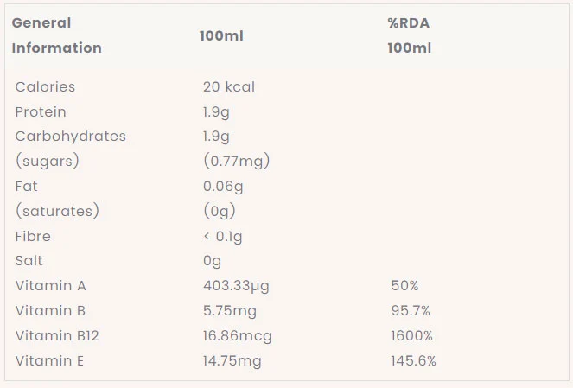Select the Salt row label
Screen dimensions: 573x388
tap(29, 260)
